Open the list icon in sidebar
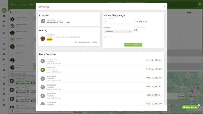The image size is (203, 114). tap(4, 65)
